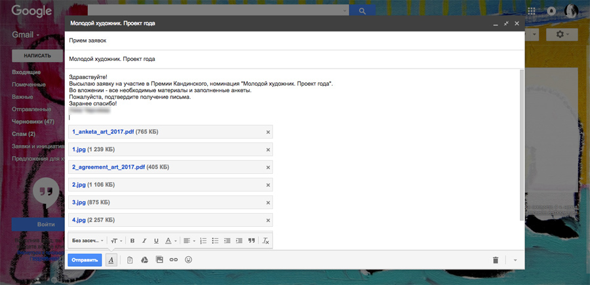Image resolution: width=590 pixels, height=285 pixels.
Task: Apply blockquote formatting
Action: (x=251, y=241)
